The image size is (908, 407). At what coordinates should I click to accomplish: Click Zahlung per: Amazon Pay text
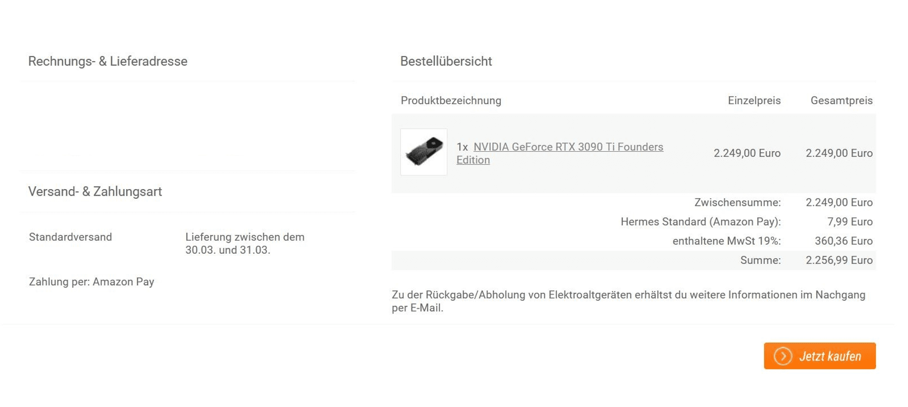pyautogui.click(x=92, y=282)
